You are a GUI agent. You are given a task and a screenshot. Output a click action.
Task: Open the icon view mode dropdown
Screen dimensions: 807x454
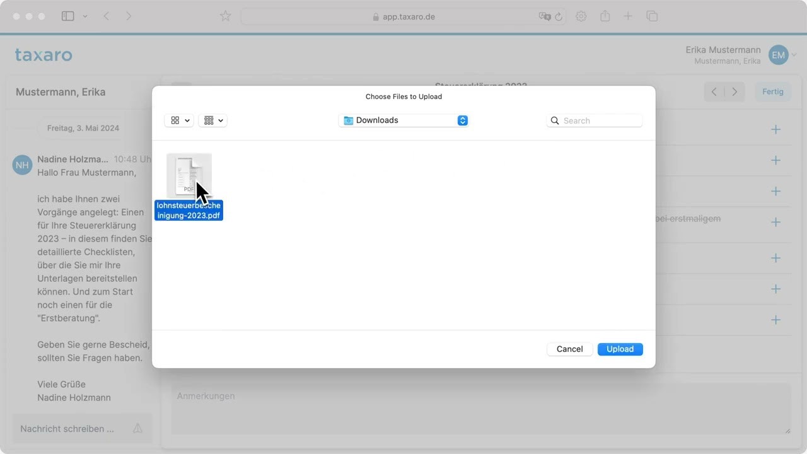pos(179,120)
